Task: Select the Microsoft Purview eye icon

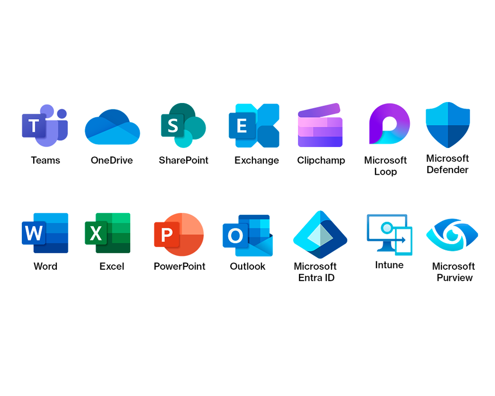Action: (x=452, y=235)
